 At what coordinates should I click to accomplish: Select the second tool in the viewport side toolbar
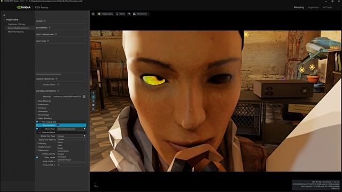pyautogui.click(x=94, y=97)
